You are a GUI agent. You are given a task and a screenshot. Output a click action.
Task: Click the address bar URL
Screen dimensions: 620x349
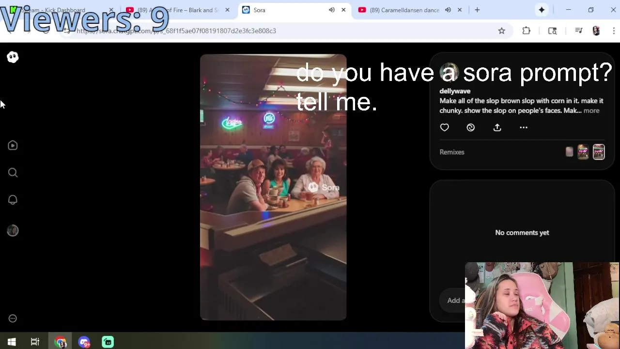point(176,31)
